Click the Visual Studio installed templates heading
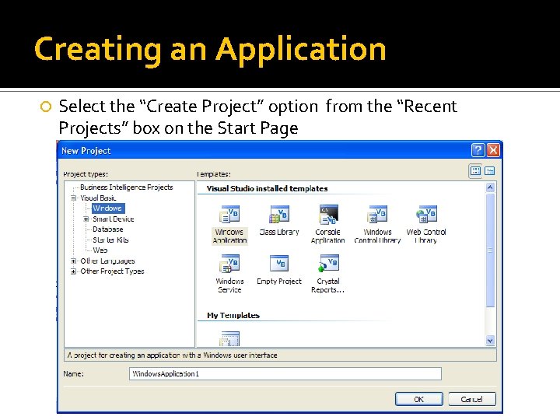560x420 pixels. pos(267,188)
